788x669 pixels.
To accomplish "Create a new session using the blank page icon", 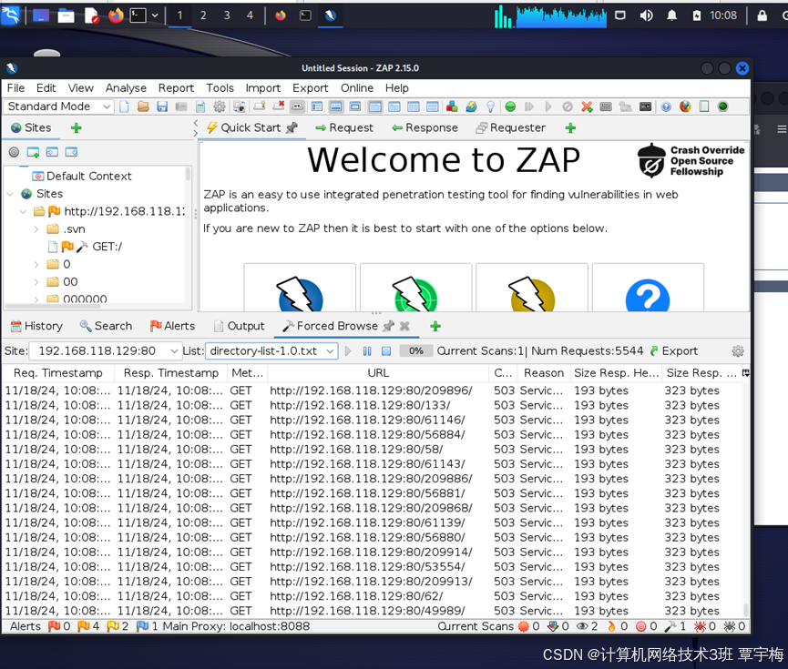I will pos(124,106).
